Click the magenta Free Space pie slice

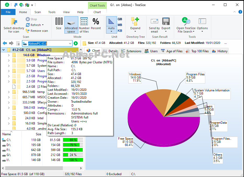[x=156, y=125]
